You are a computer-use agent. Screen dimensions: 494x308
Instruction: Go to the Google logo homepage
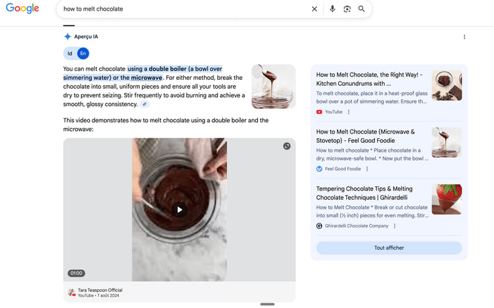(23, 9)
